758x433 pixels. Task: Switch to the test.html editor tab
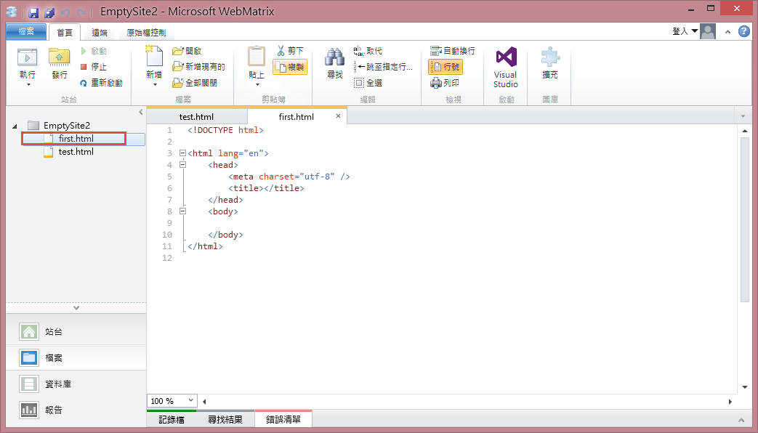197,116
